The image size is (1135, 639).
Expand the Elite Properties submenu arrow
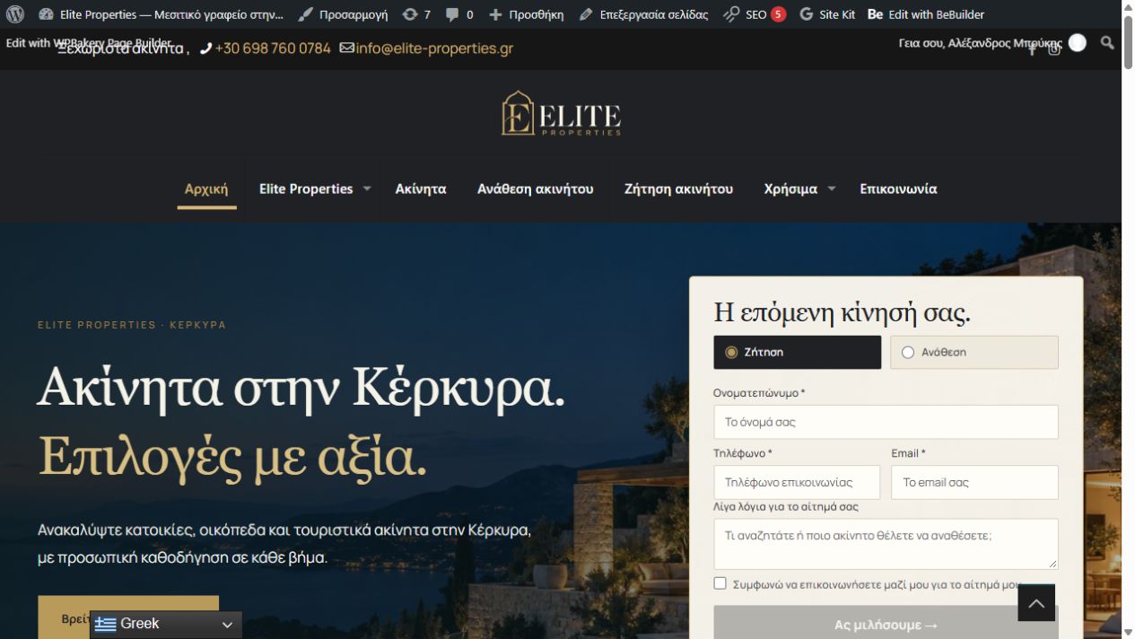367,188
